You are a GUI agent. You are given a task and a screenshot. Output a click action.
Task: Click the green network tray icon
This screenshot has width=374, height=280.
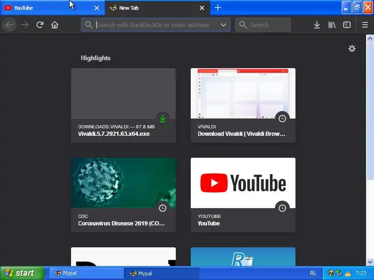click(x=339, y=273)
